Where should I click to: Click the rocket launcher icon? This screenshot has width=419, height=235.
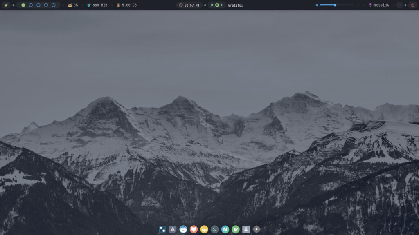coord(6,5)
